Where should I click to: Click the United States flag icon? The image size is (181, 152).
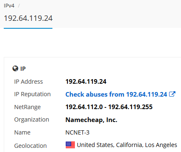click(70, 145)
